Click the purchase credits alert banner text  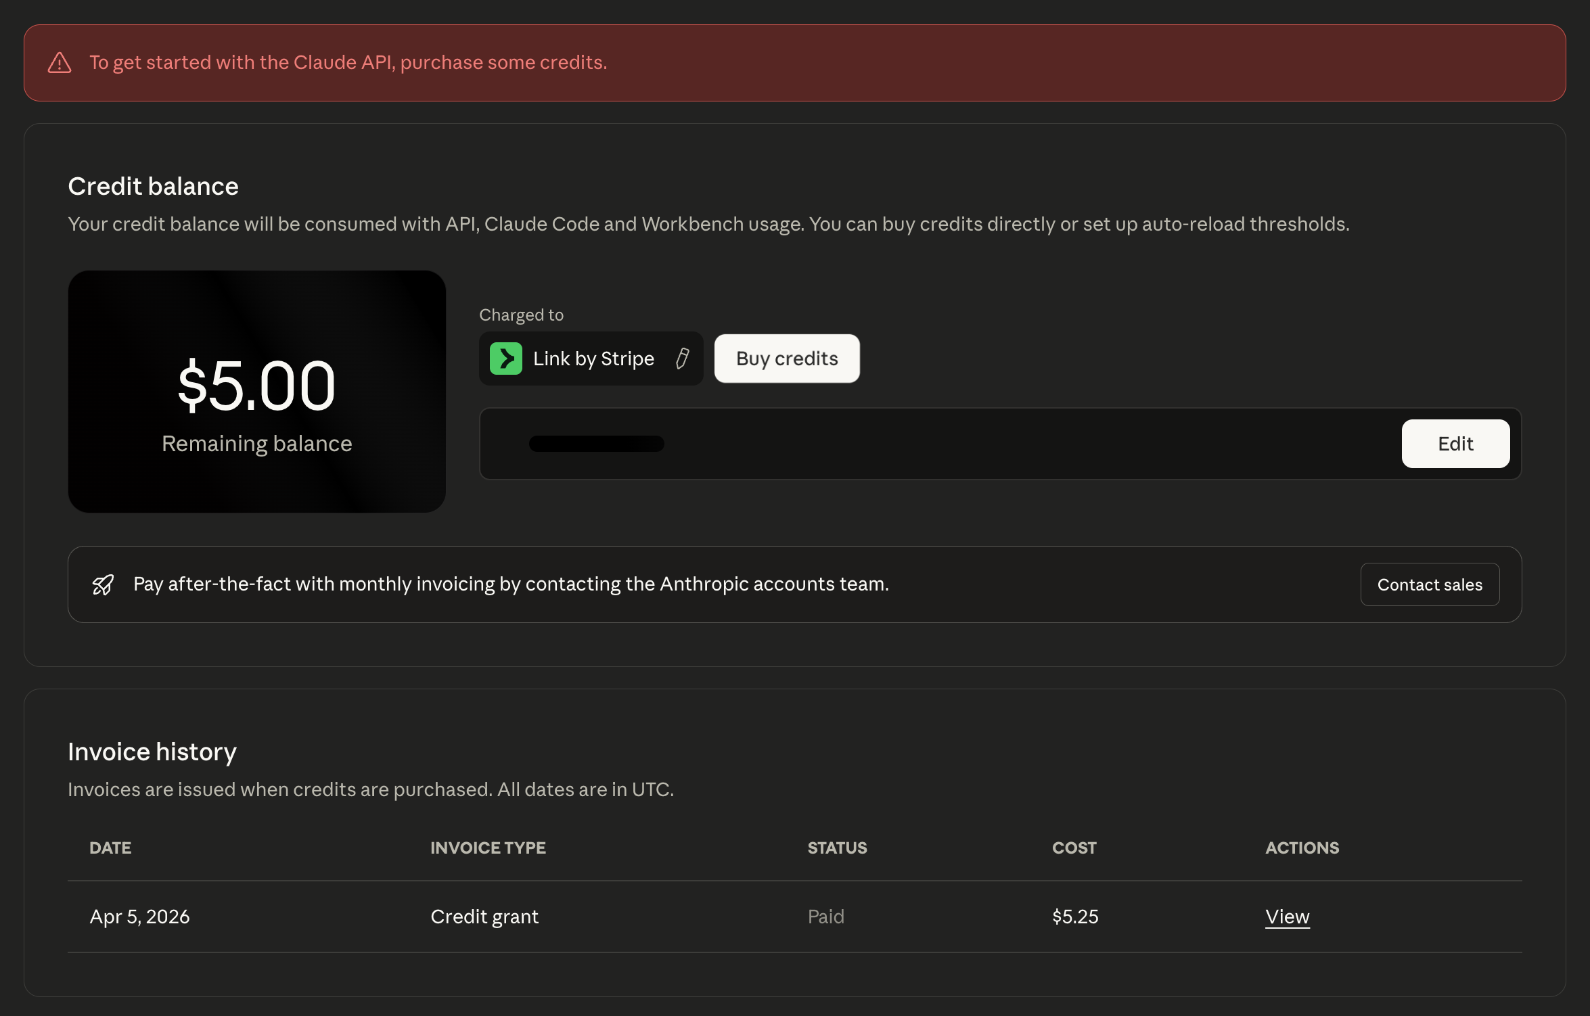coord(348,63)
